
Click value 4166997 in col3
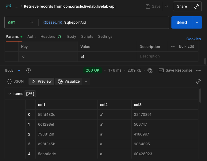click(x=141, y=134)
